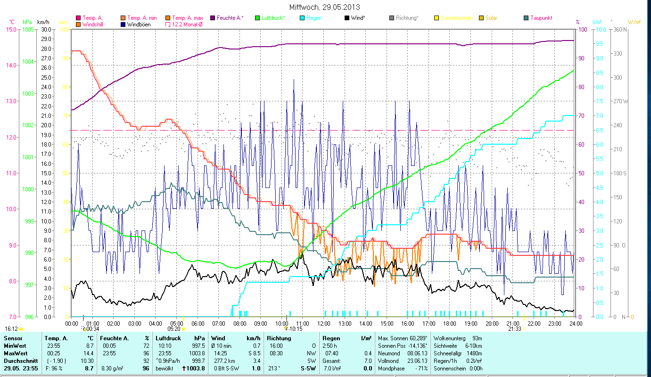This screenshot has height=377, width=651.
Task: Click the sunrise sun icon at 05:20
Action: [x=183, y=329]
